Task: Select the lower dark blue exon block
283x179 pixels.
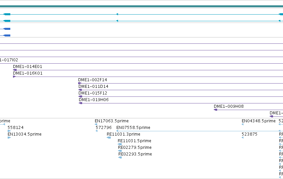Action: click(7, 35)
